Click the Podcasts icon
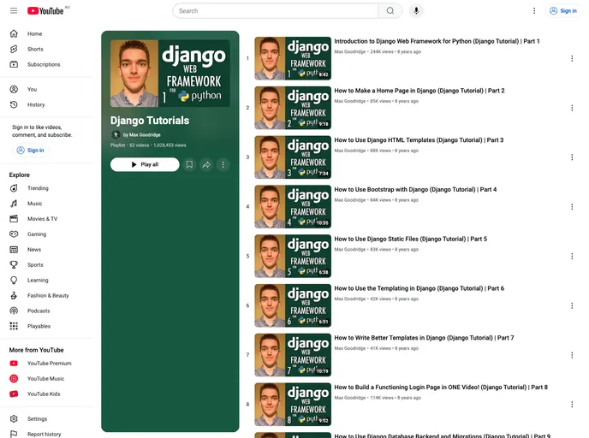Viewport: 589px width, 438px height. 14,311
